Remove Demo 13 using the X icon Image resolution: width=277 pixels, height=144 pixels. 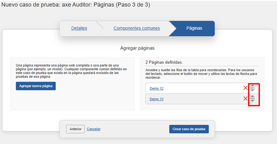pyautogui.click(x=245, y=99)
